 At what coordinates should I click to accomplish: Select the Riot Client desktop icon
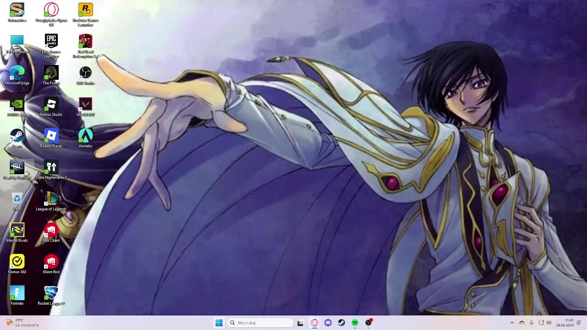tap(51, 233)
